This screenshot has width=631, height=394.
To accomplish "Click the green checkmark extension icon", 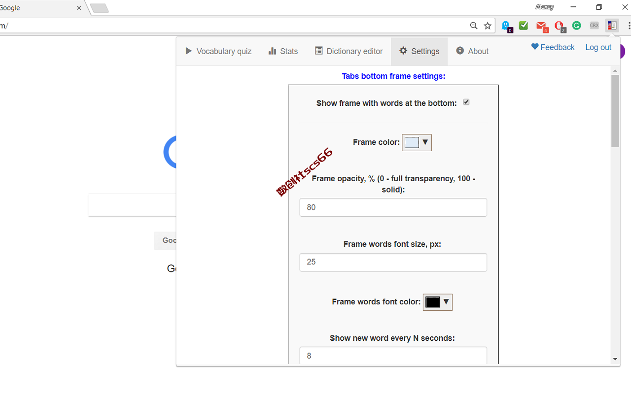I will pos(524,26).
